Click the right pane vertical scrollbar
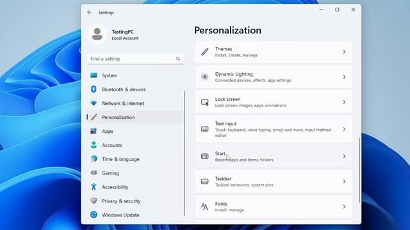The height and width of the screenshot is (230, 410). (x=359, y=170)
